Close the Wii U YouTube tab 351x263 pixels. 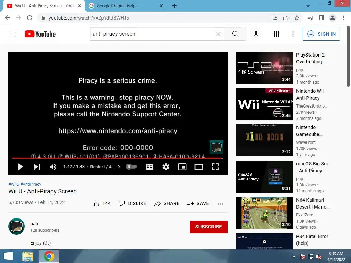coord(80,6)
